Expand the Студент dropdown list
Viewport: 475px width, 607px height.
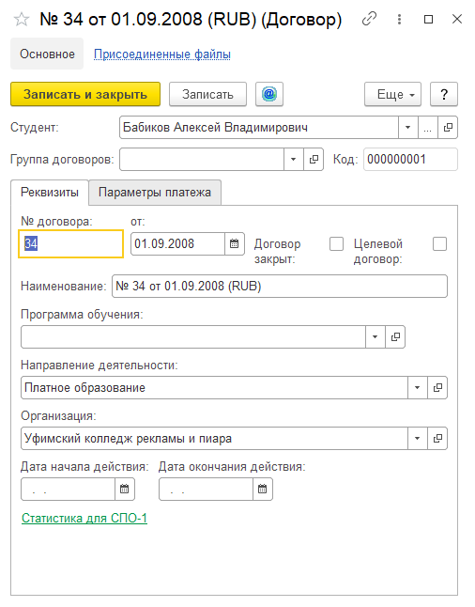point(408,128)
